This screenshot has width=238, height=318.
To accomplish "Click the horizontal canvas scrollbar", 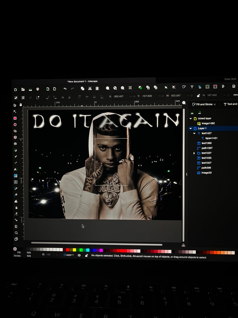I will [97, 244].
